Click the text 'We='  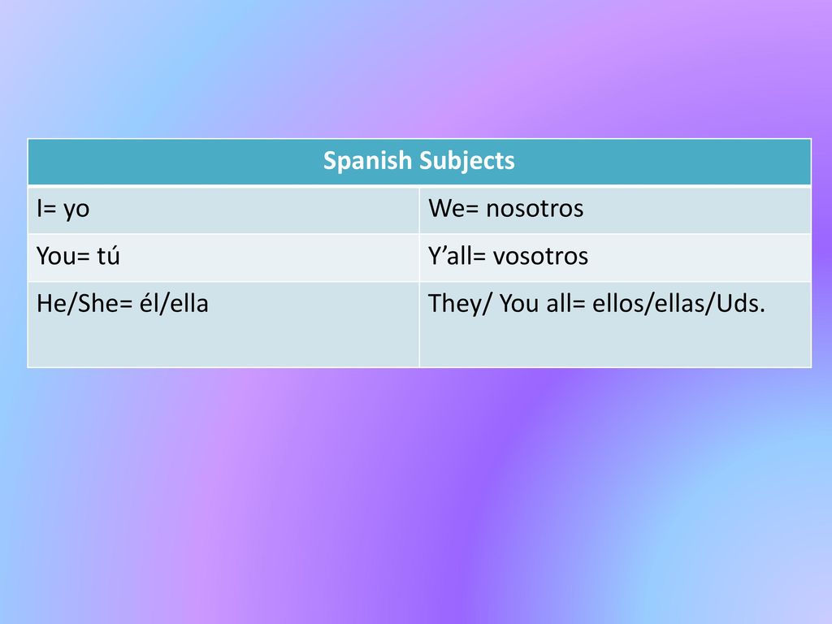click(x=453, y=209)
